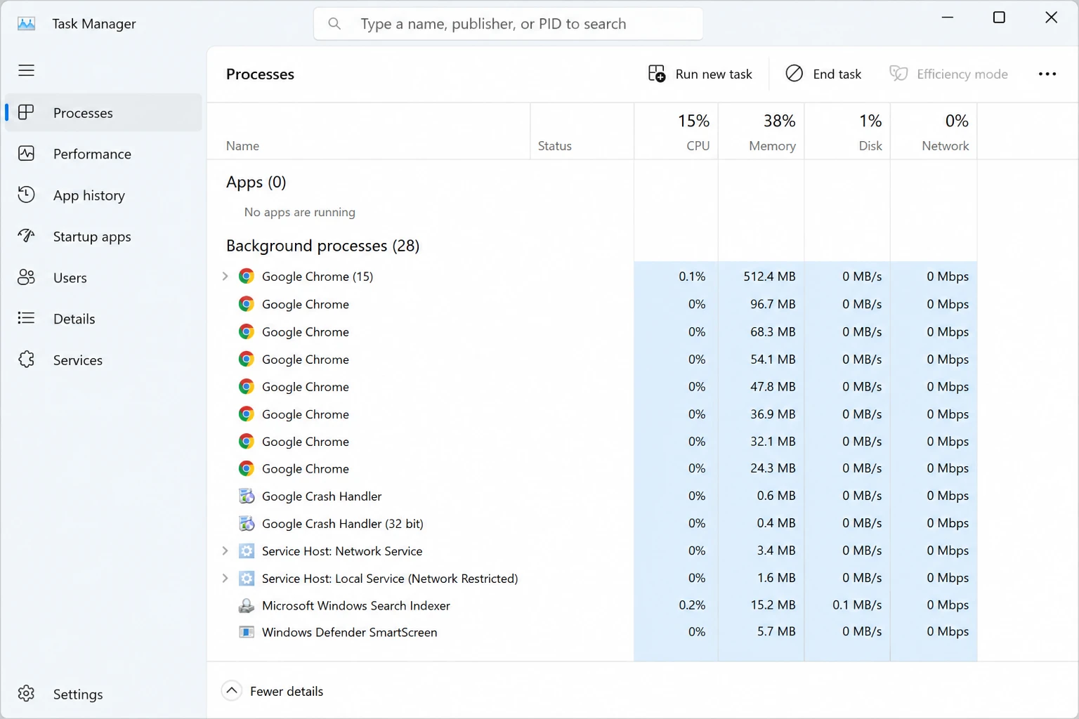Click Chrome icon in the 96.7 MB row
1079x719 pixels.
(246, 304)
